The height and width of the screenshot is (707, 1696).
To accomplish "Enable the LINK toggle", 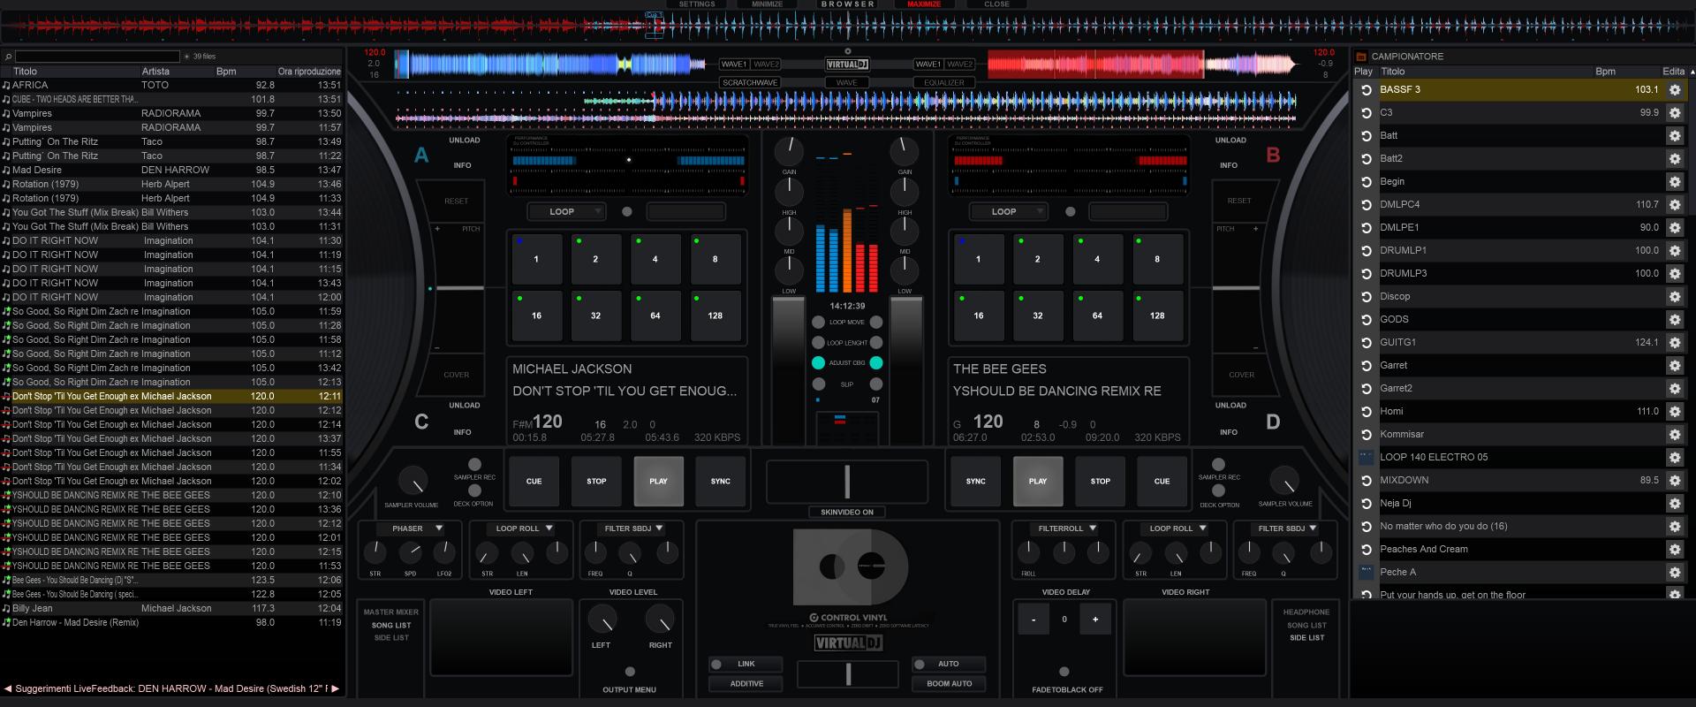I will [x=716, y=665].
